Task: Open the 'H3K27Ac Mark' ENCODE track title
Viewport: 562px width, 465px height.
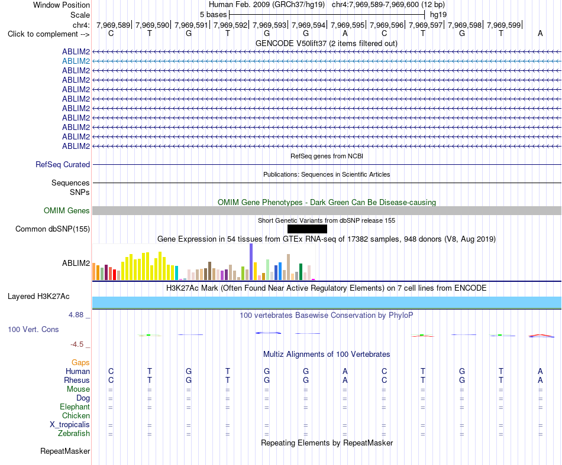Action: tap(326, 288)
